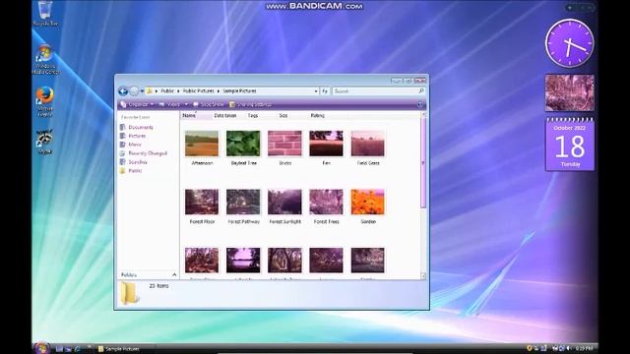Sort by the Tags column header

pos(253,116)
